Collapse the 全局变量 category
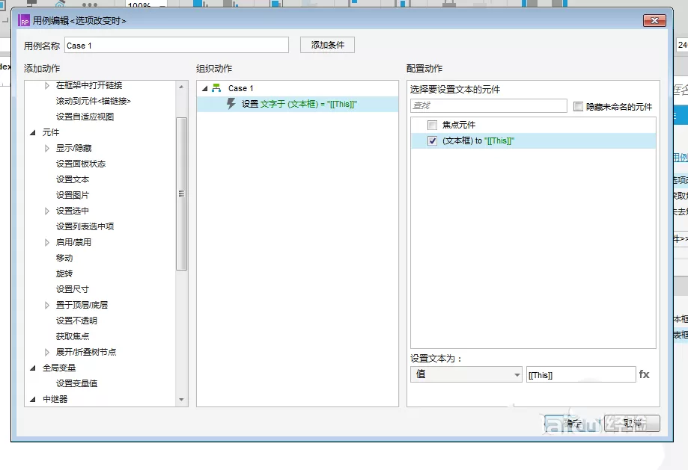The image size is (688, 470). tap(32, 368)
